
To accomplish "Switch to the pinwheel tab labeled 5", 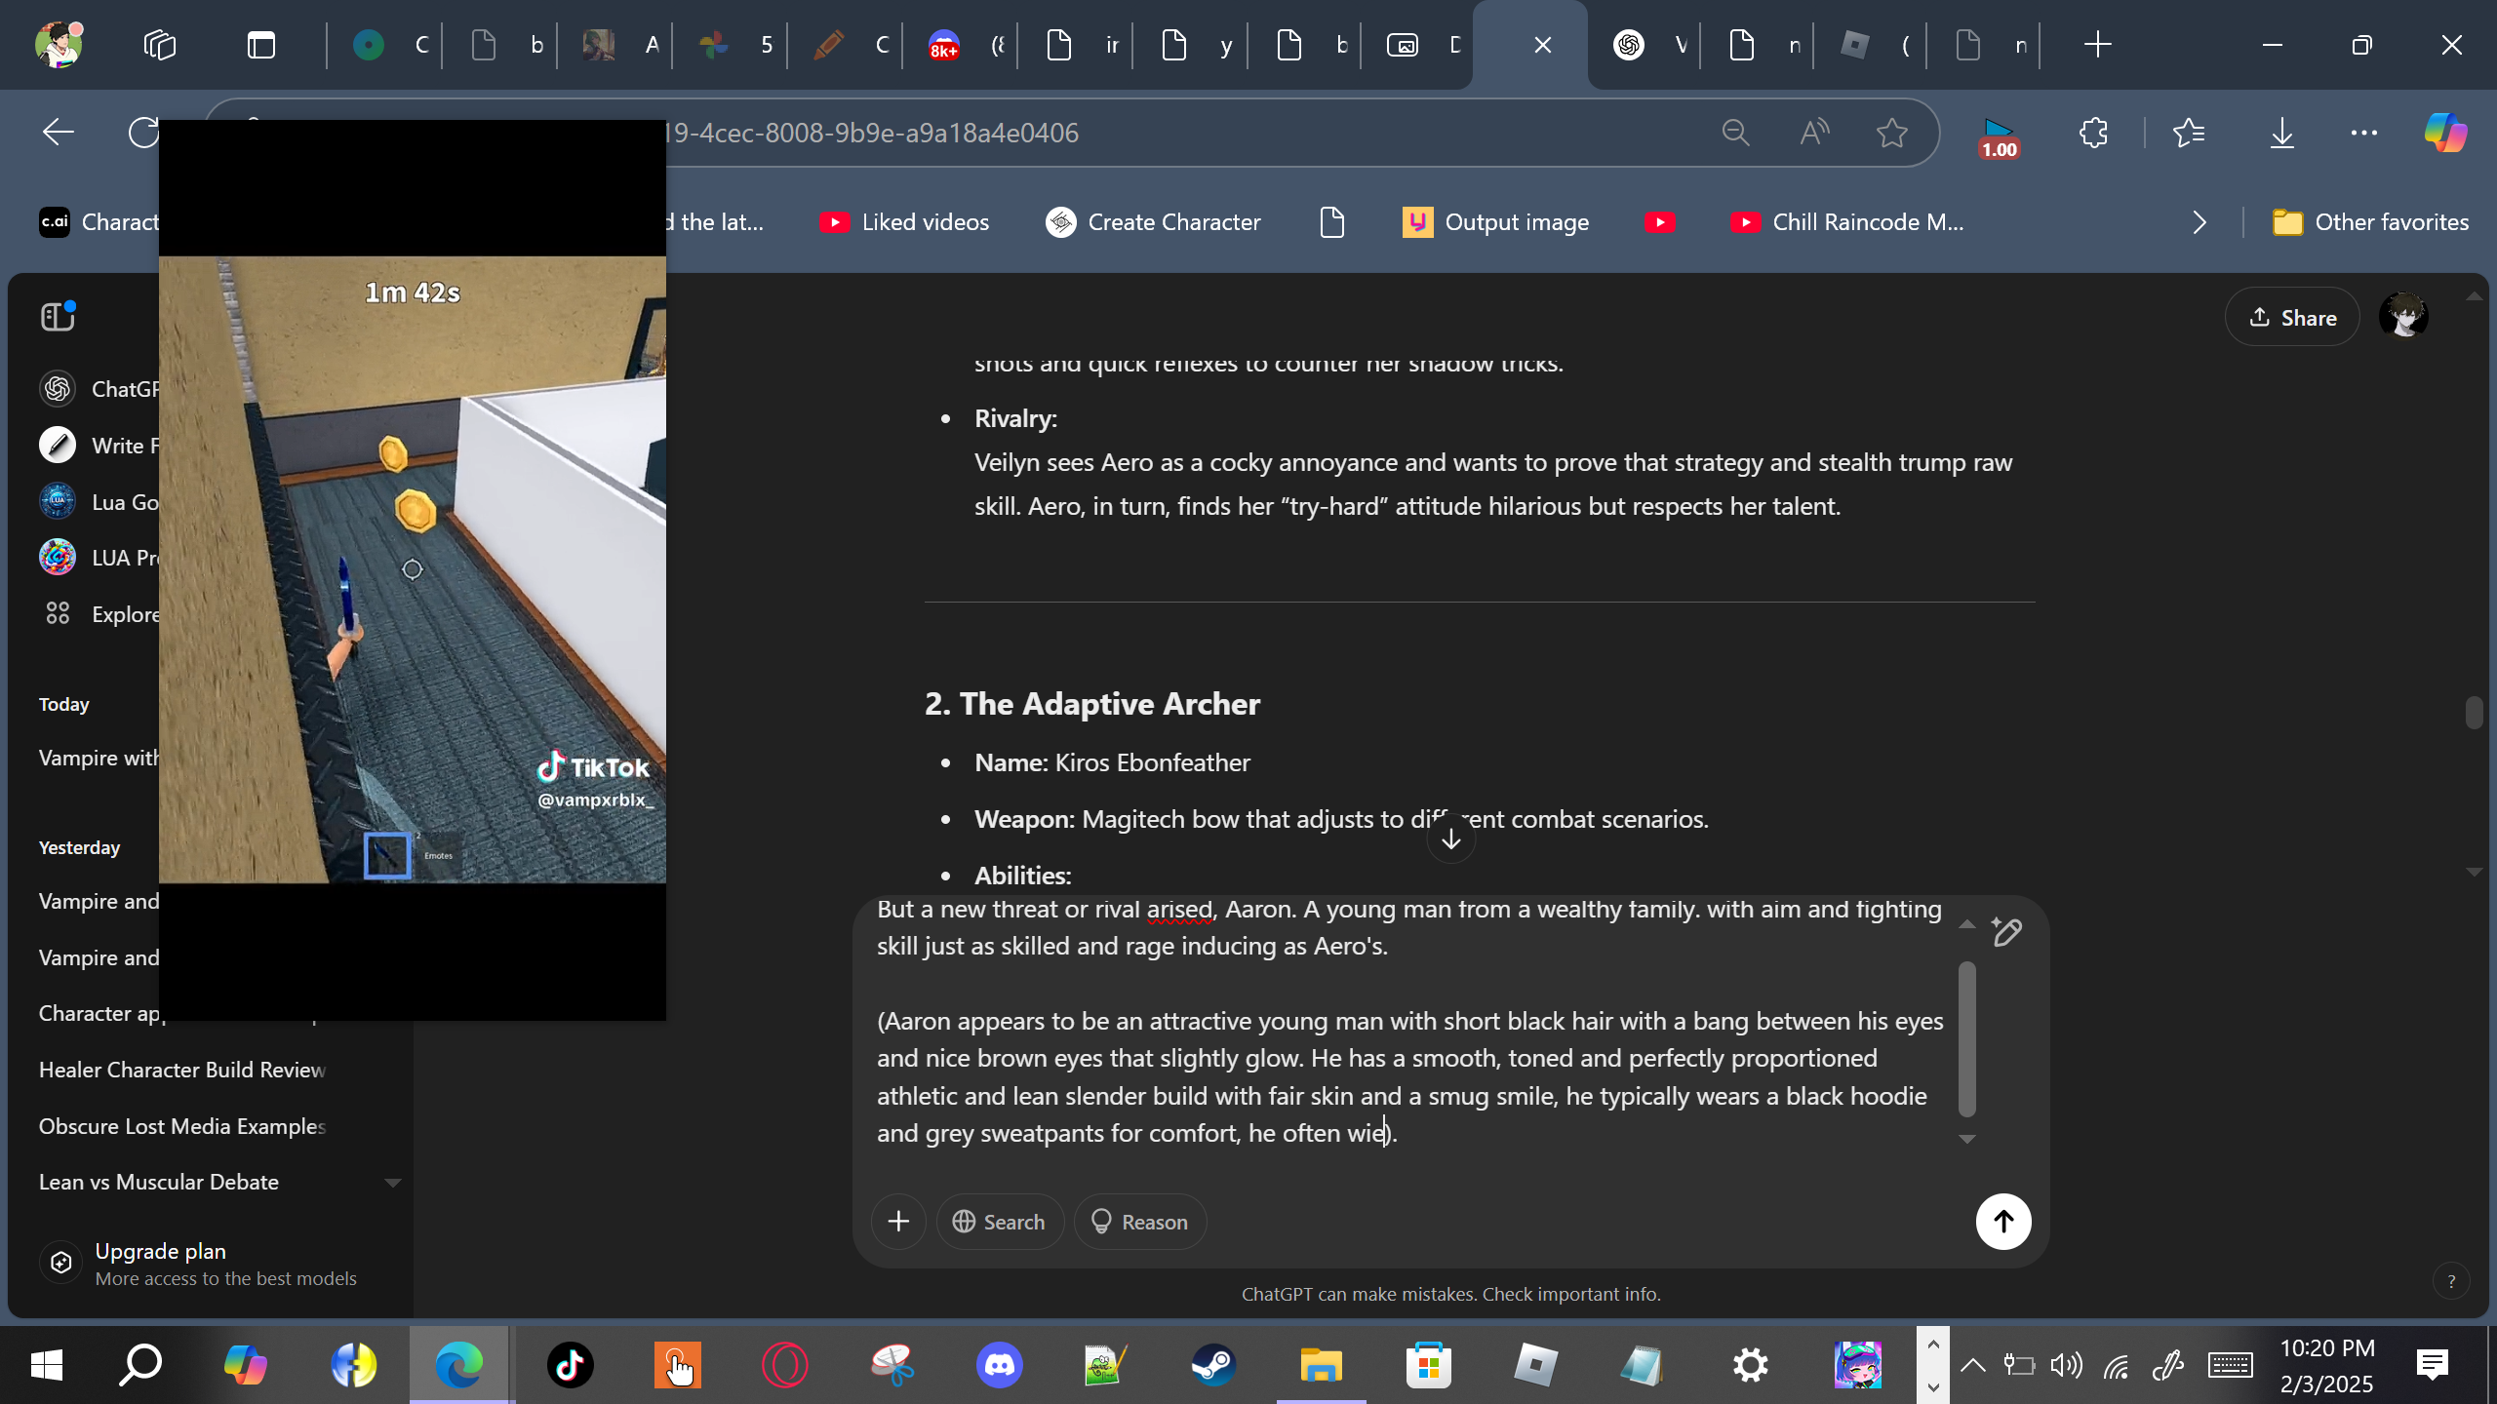I will click(731, 45).
